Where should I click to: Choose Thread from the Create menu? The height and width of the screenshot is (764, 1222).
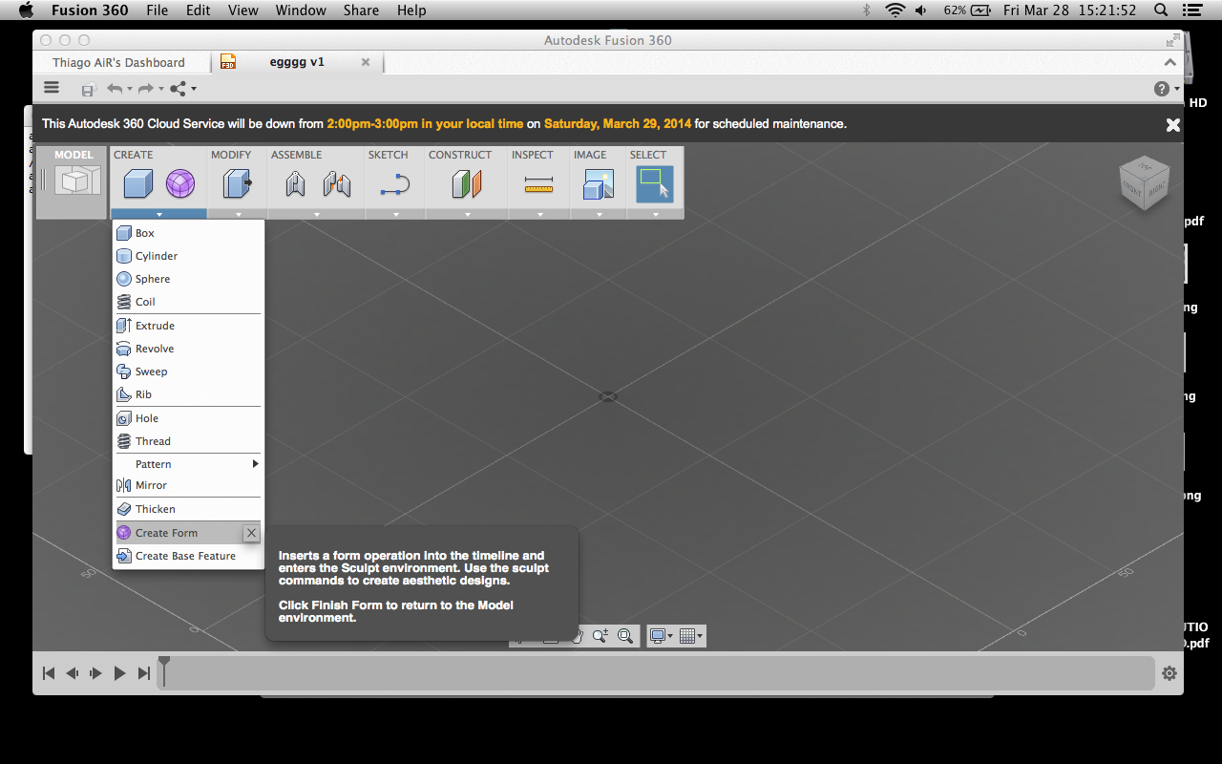tap(188, 441)
